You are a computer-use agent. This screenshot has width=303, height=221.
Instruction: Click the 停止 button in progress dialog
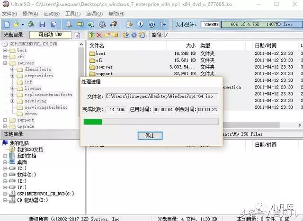pyautogui.click(x=150, y=136)
